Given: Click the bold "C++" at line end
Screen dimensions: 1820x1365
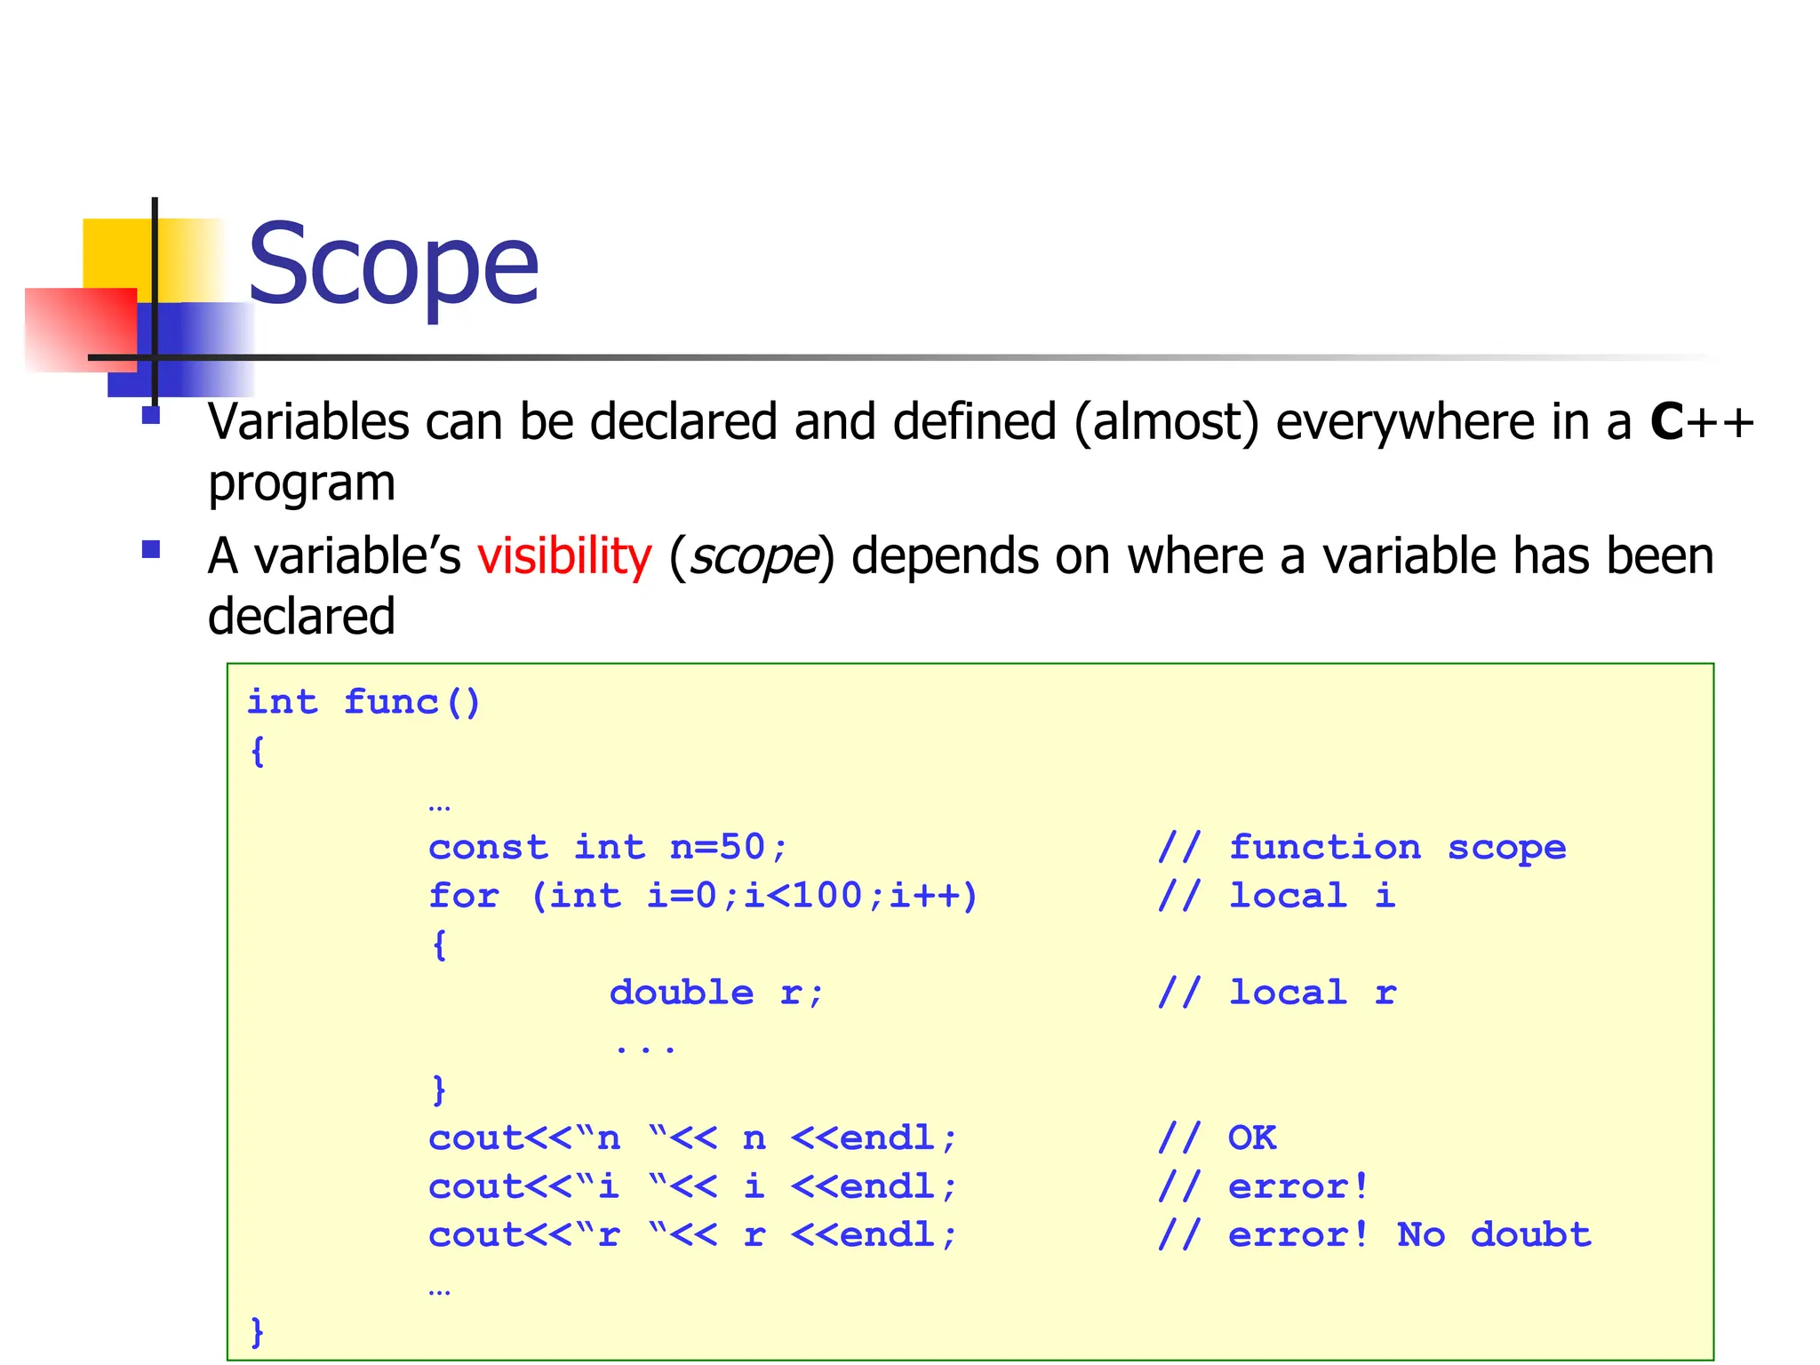Looking at the screenshot, I should 1702,421.
